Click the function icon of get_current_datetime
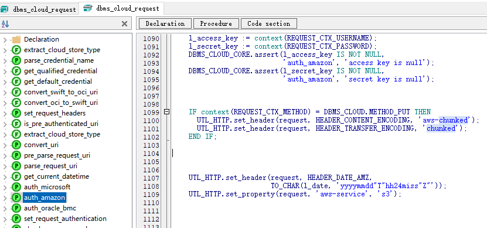The height and width of the screenshot is (228, 487). [x=16, y=177]
